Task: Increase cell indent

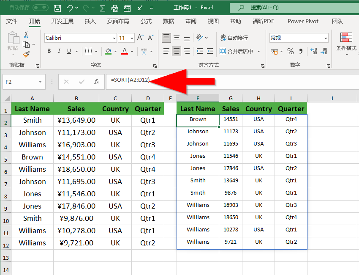Action: 210,51
